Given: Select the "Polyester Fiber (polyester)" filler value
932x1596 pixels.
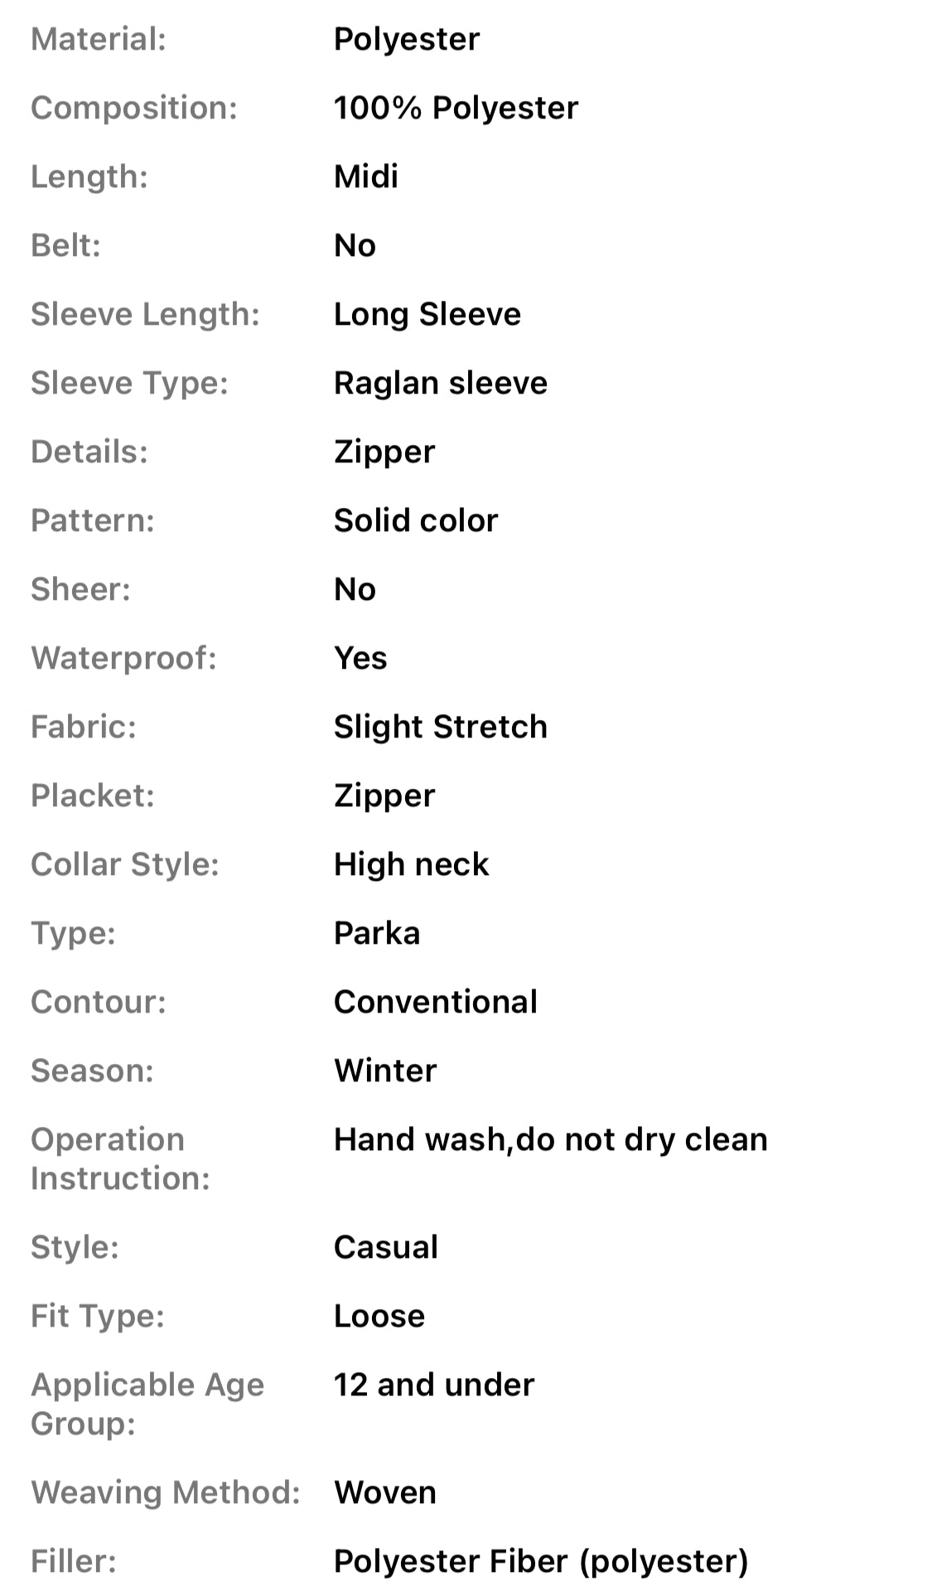Looking at the screenshot, I should (540, 1561).
